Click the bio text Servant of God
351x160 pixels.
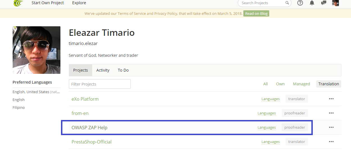click(103, 55)
